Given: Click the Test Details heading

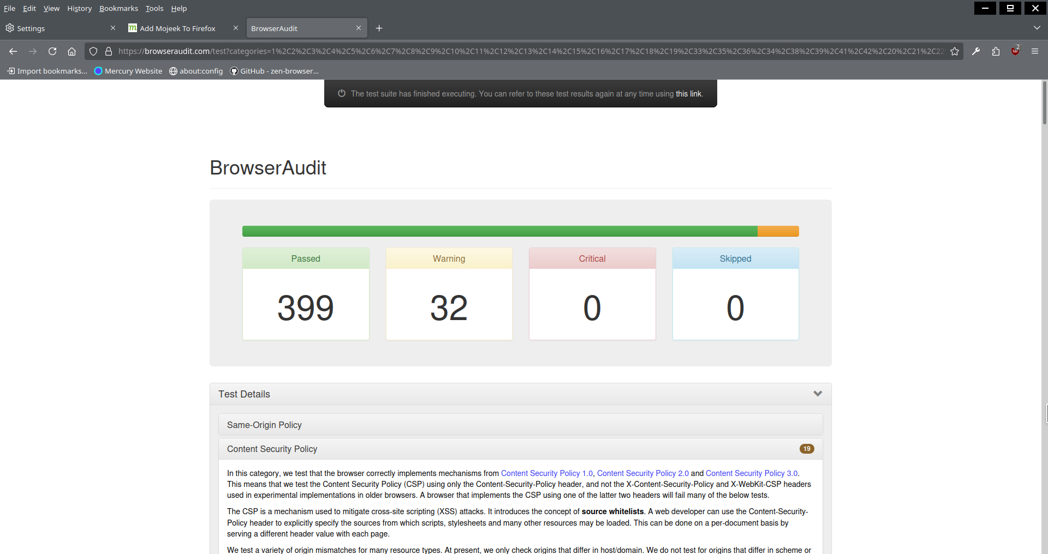Looking at the screenshot, I should tap(244, 394).
